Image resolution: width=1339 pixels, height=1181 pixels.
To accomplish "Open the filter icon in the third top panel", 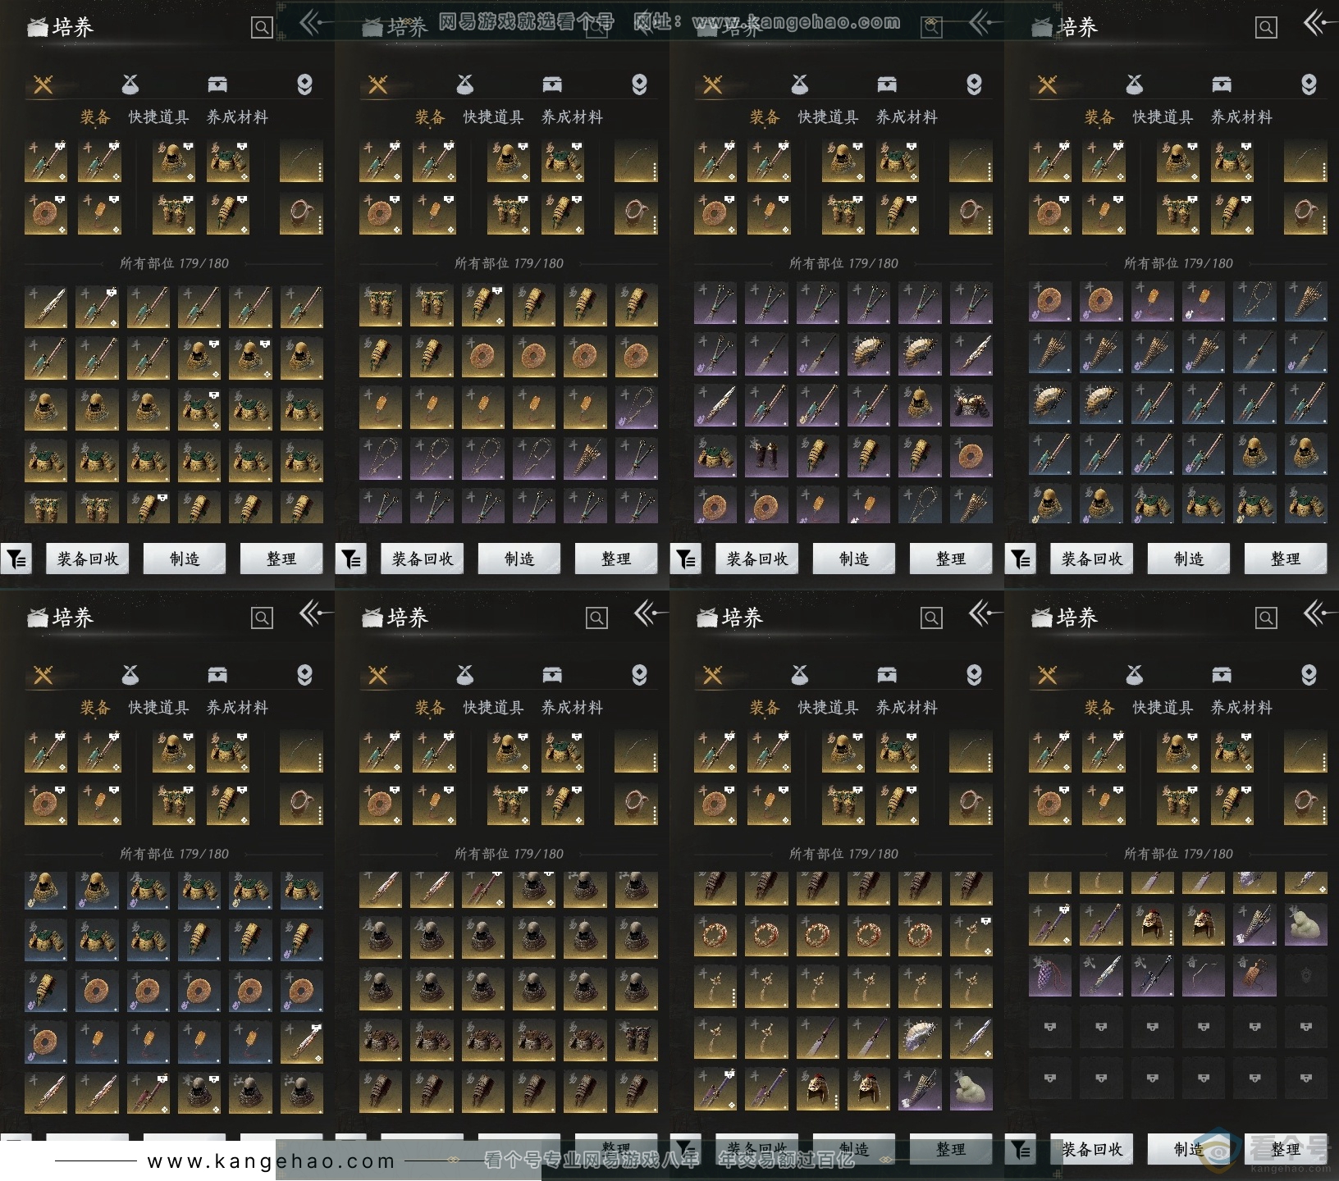I will [685, 559].
